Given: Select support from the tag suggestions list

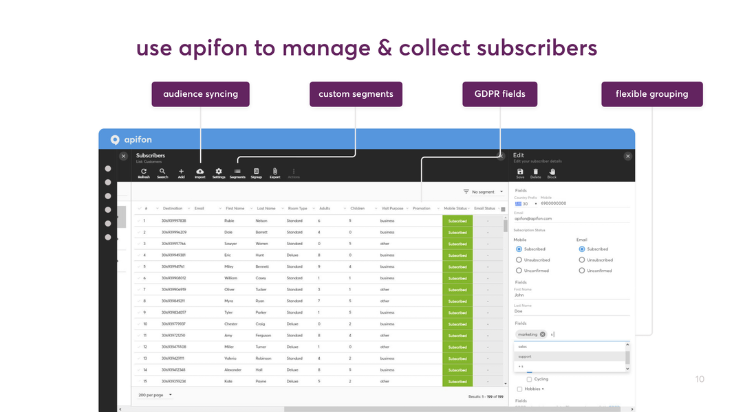Looking at the screenshot, I should coord(526,357).
